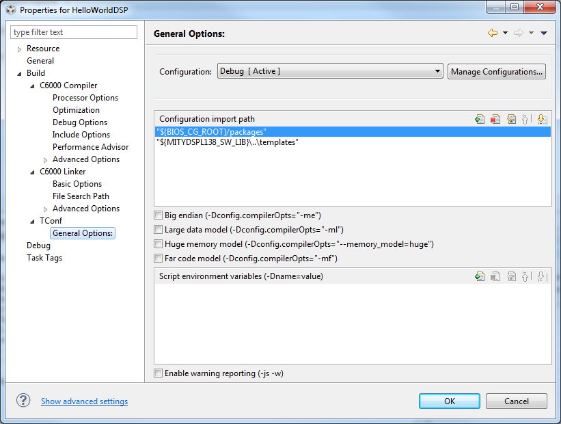The height and width of the screenshot is (424, 561).
Task: Collapse the C6000 Compiler tree node
Action: (32, 86)
